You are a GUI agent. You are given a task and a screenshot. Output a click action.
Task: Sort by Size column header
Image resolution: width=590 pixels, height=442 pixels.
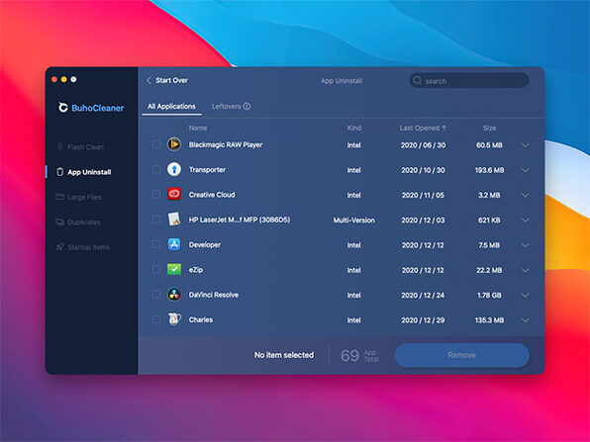point(489,129)
